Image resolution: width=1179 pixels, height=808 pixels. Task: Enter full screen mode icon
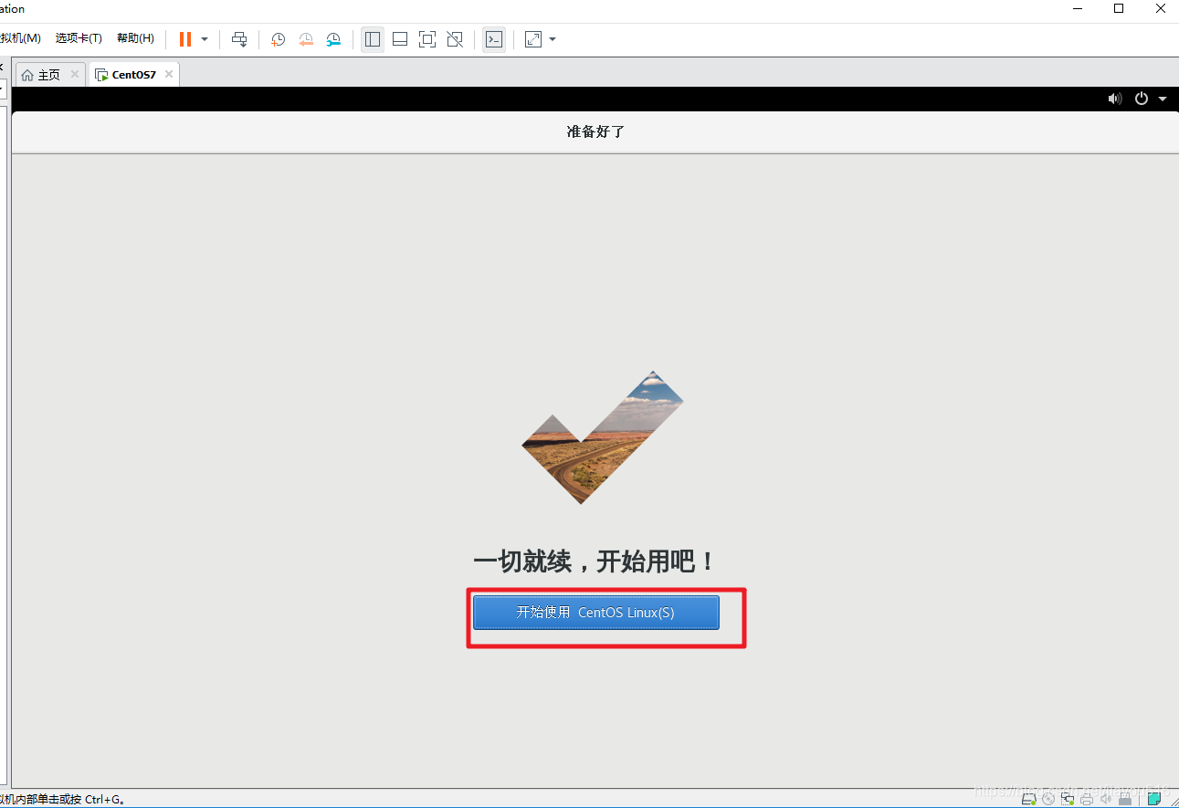[427, 39]
